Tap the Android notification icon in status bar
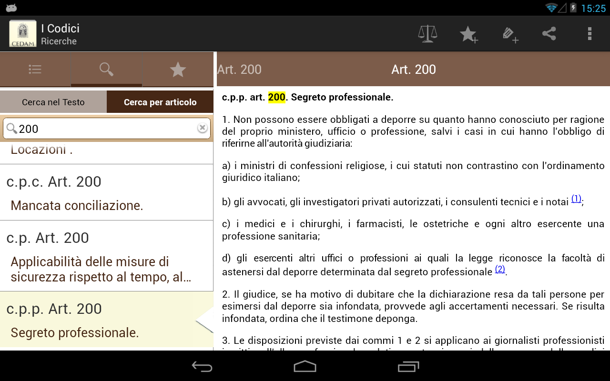Screen dimensions: 610x381 tap(11, 8)
